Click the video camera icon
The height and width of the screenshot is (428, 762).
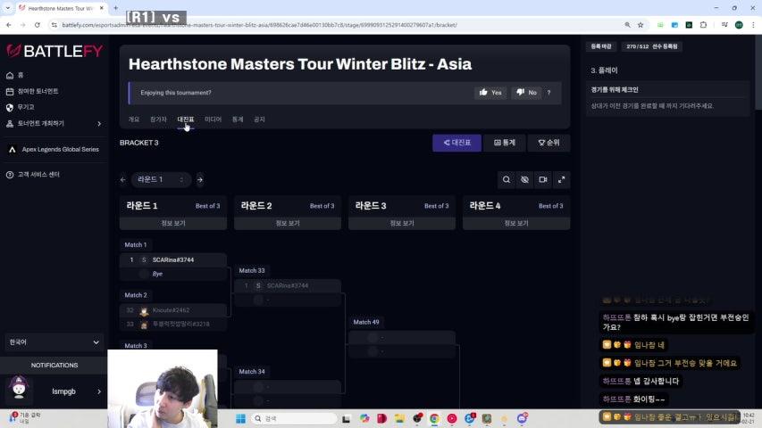click(543, 180)
